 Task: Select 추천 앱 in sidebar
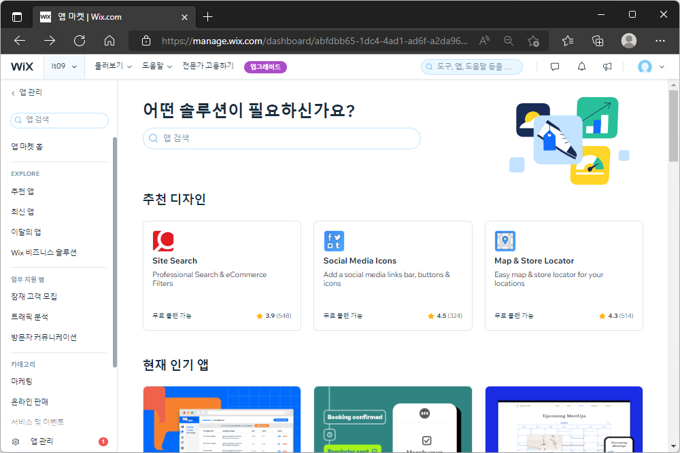coord(22,192)
